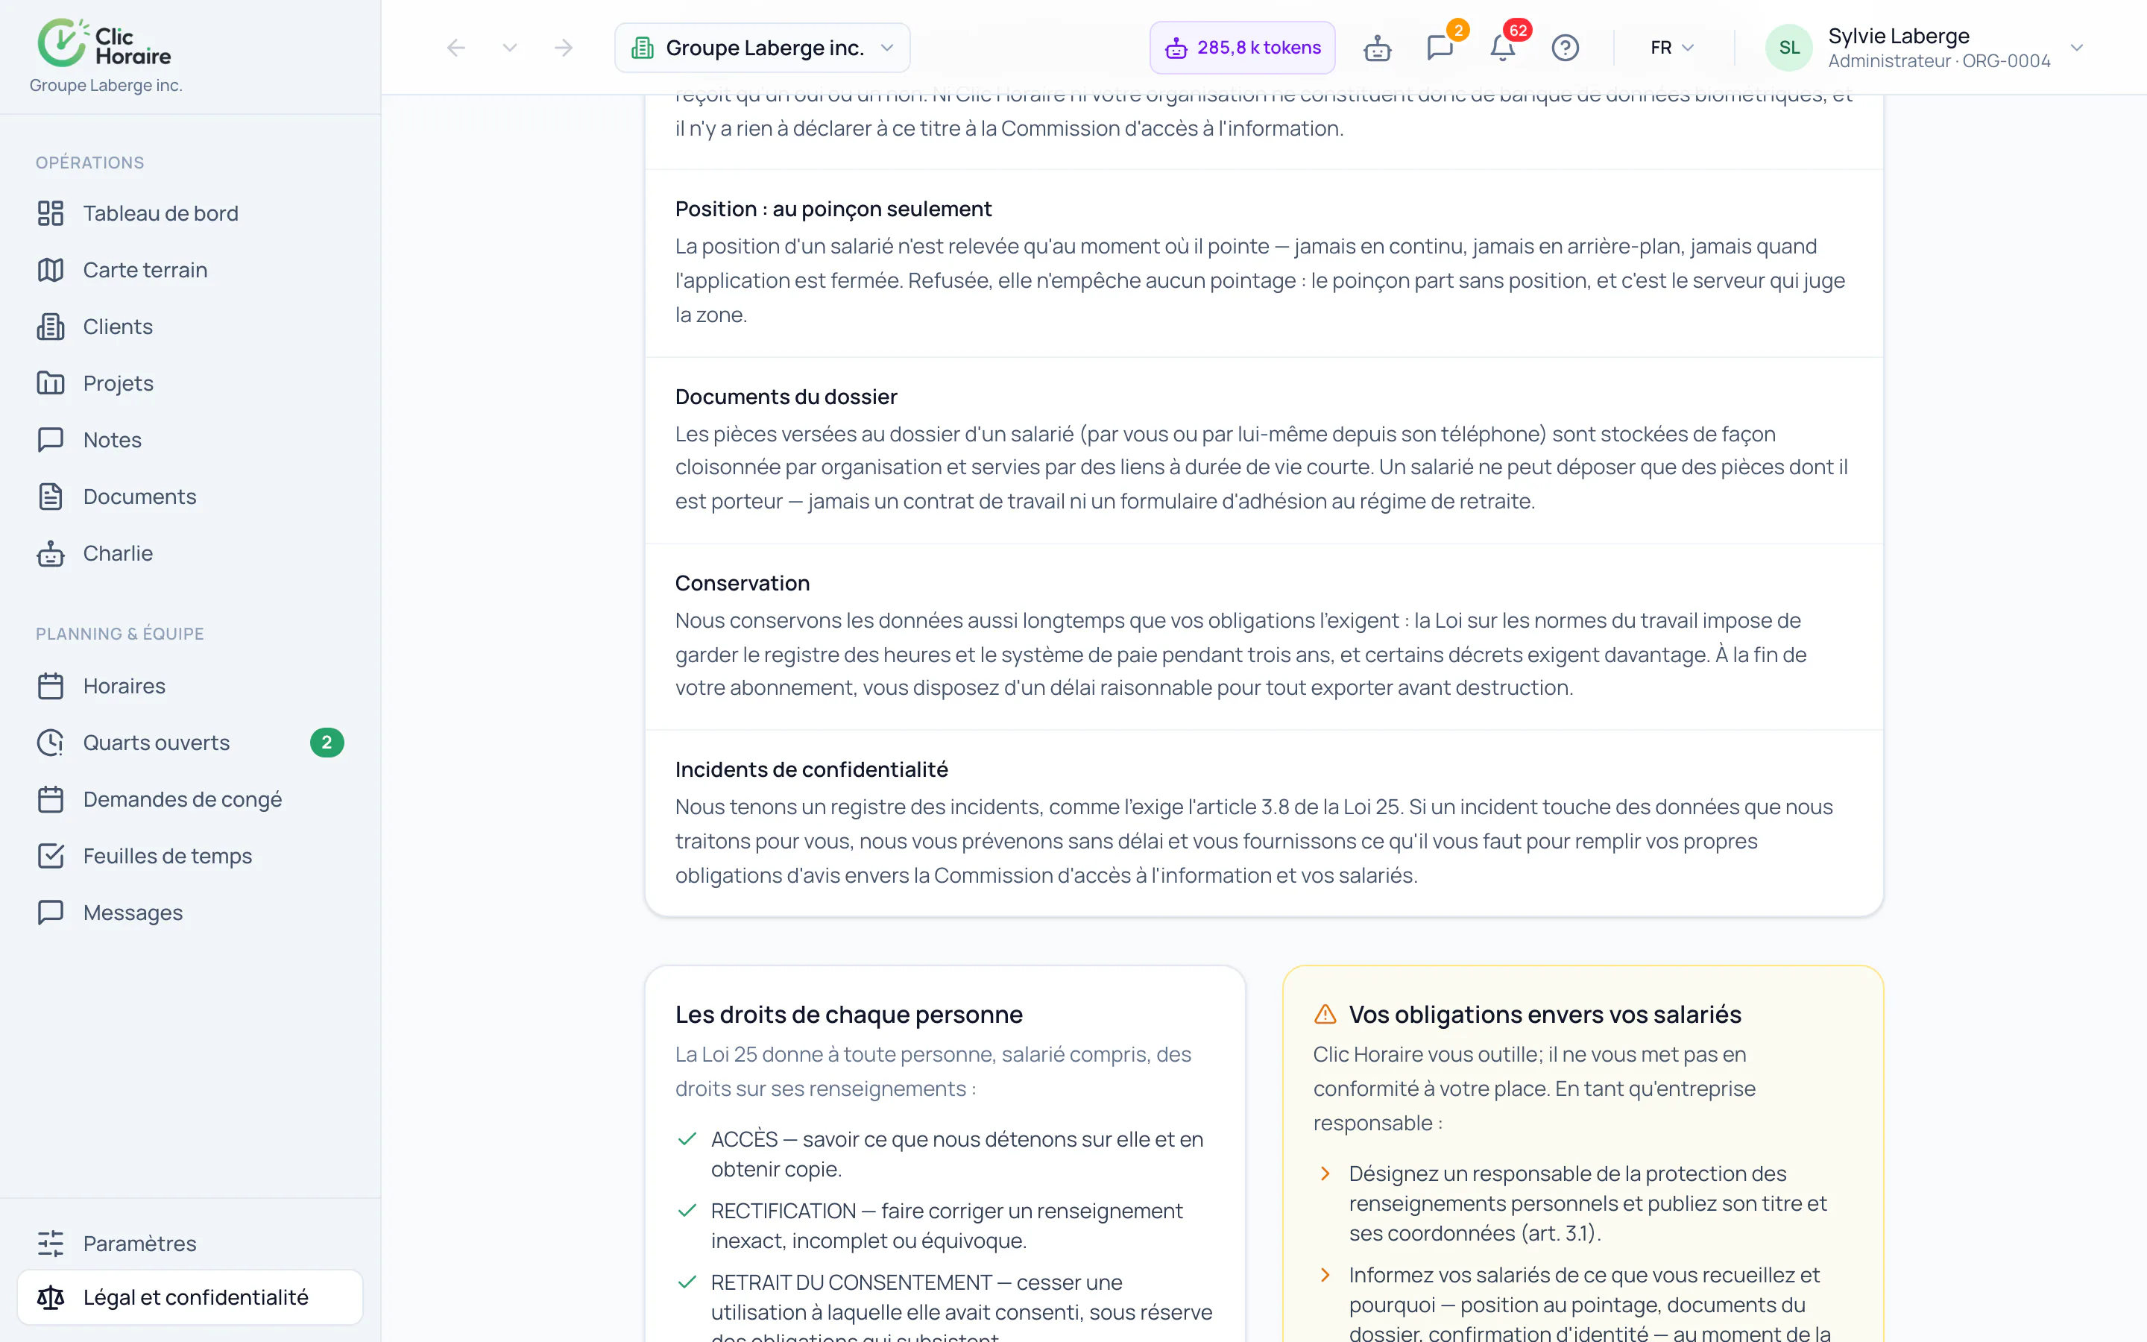Click the 285,8 k tokens button
Screen dimensions: 2147x1342
(1242, 48)
